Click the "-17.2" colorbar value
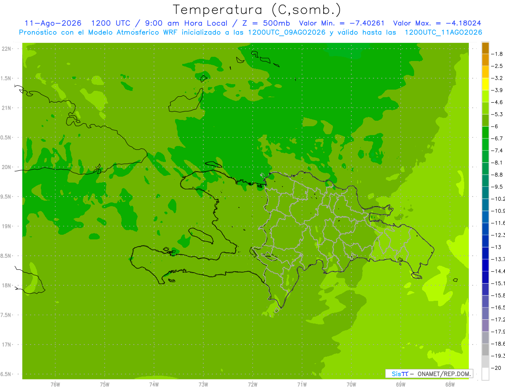Viewport: 505px width, 390px height. pyautogui.click(x=498, y=319)
